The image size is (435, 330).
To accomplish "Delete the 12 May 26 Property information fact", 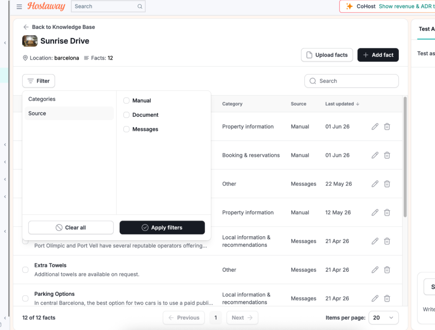I will click(387, 212).
